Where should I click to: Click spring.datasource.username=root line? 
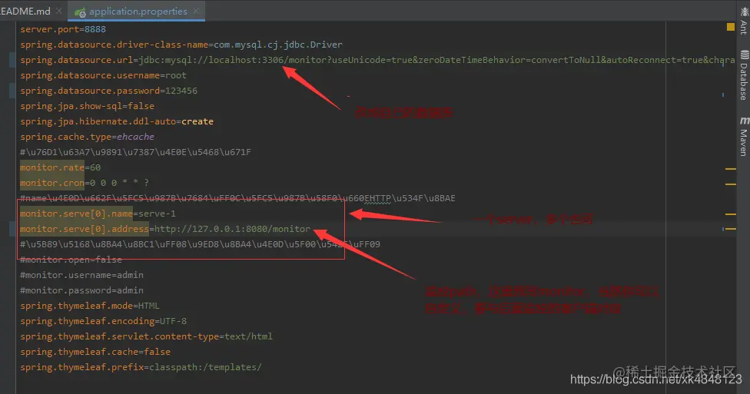103,75
